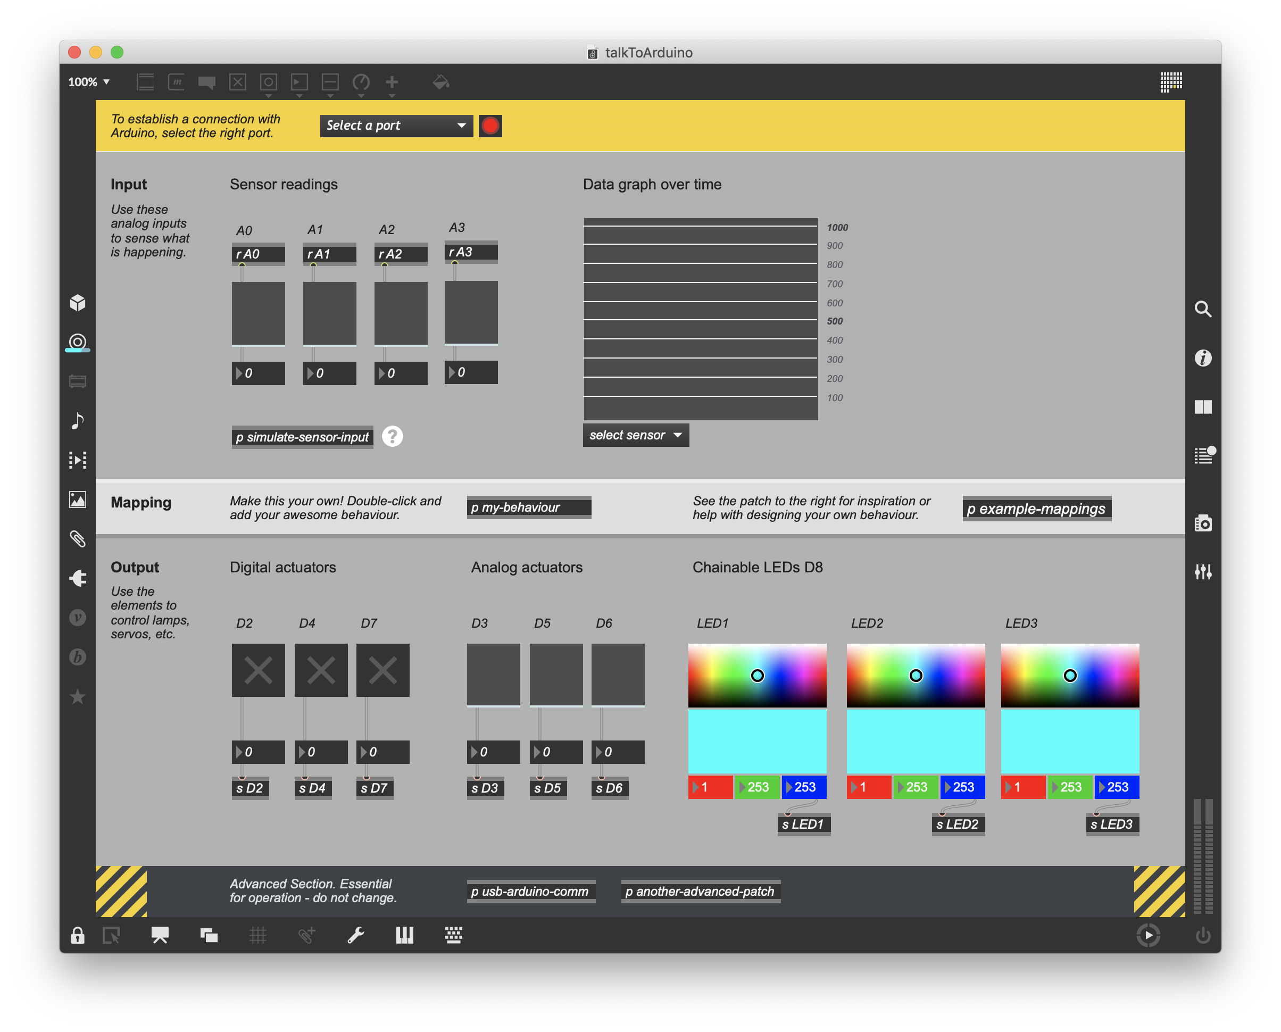
Task: Click the A0 sensor number box
Action: coord(259,373)
